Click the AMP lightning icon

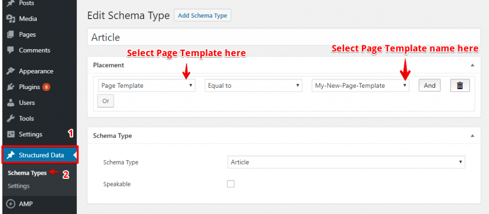[x=11, y=204]
